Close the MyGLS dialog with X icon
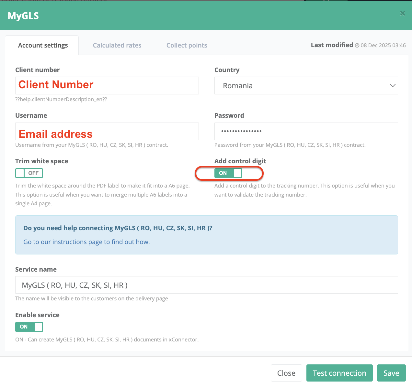The width and height of the screenshot is (412, 388). 403,13
